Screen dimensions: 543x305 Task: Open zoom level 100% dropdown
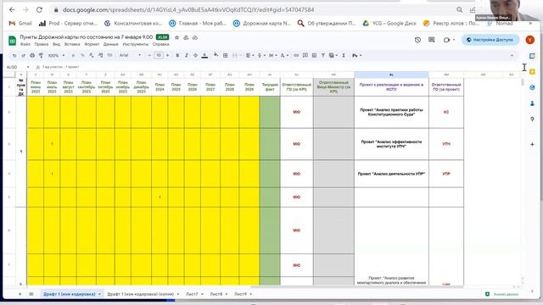click(x=56, y=55)
